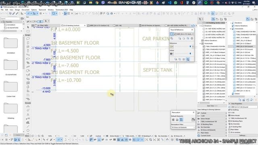Click the new view icon below right Navigator tree

coord(240,100)
